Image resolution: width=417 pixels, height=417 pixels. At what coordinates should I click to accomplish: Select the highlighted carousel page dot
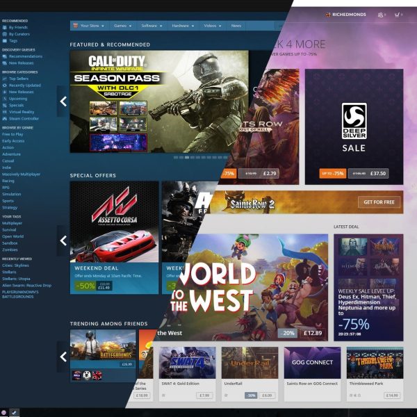click(187, 158)
